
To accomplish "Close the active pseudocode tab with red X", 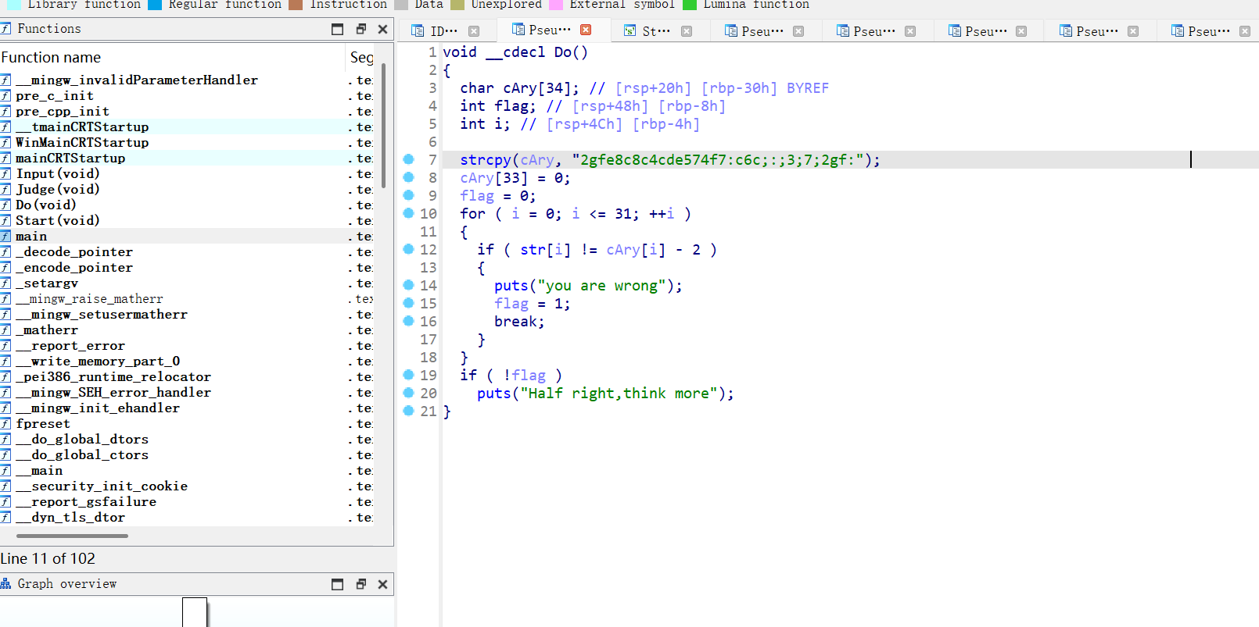I will pyautogui.click(x=586, y=30).
